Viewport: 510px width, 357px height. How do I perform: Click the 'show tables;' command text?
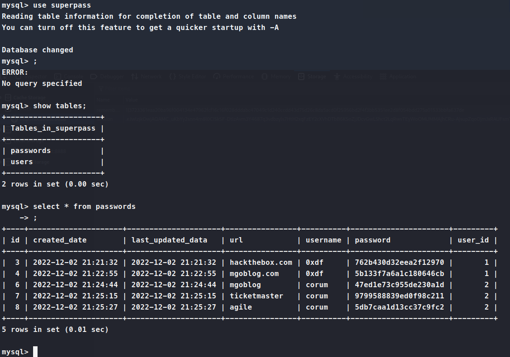tap(59, 106)
